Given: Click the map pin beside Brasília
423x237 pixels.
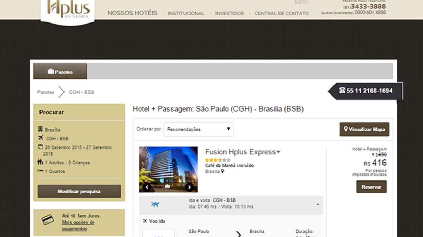Looking at the screenshot, I should pos(222,171).
